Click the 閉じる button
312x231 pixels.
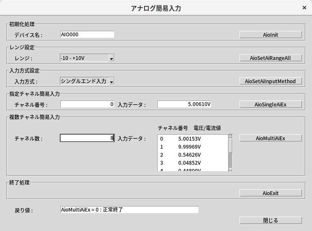[x=271, y=220]
